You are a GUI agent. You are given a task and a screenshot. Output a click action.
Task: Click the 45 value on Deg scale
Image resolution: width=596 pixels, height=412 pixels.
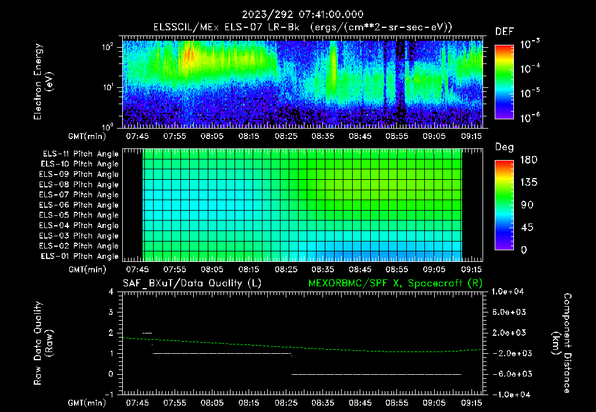527,228
